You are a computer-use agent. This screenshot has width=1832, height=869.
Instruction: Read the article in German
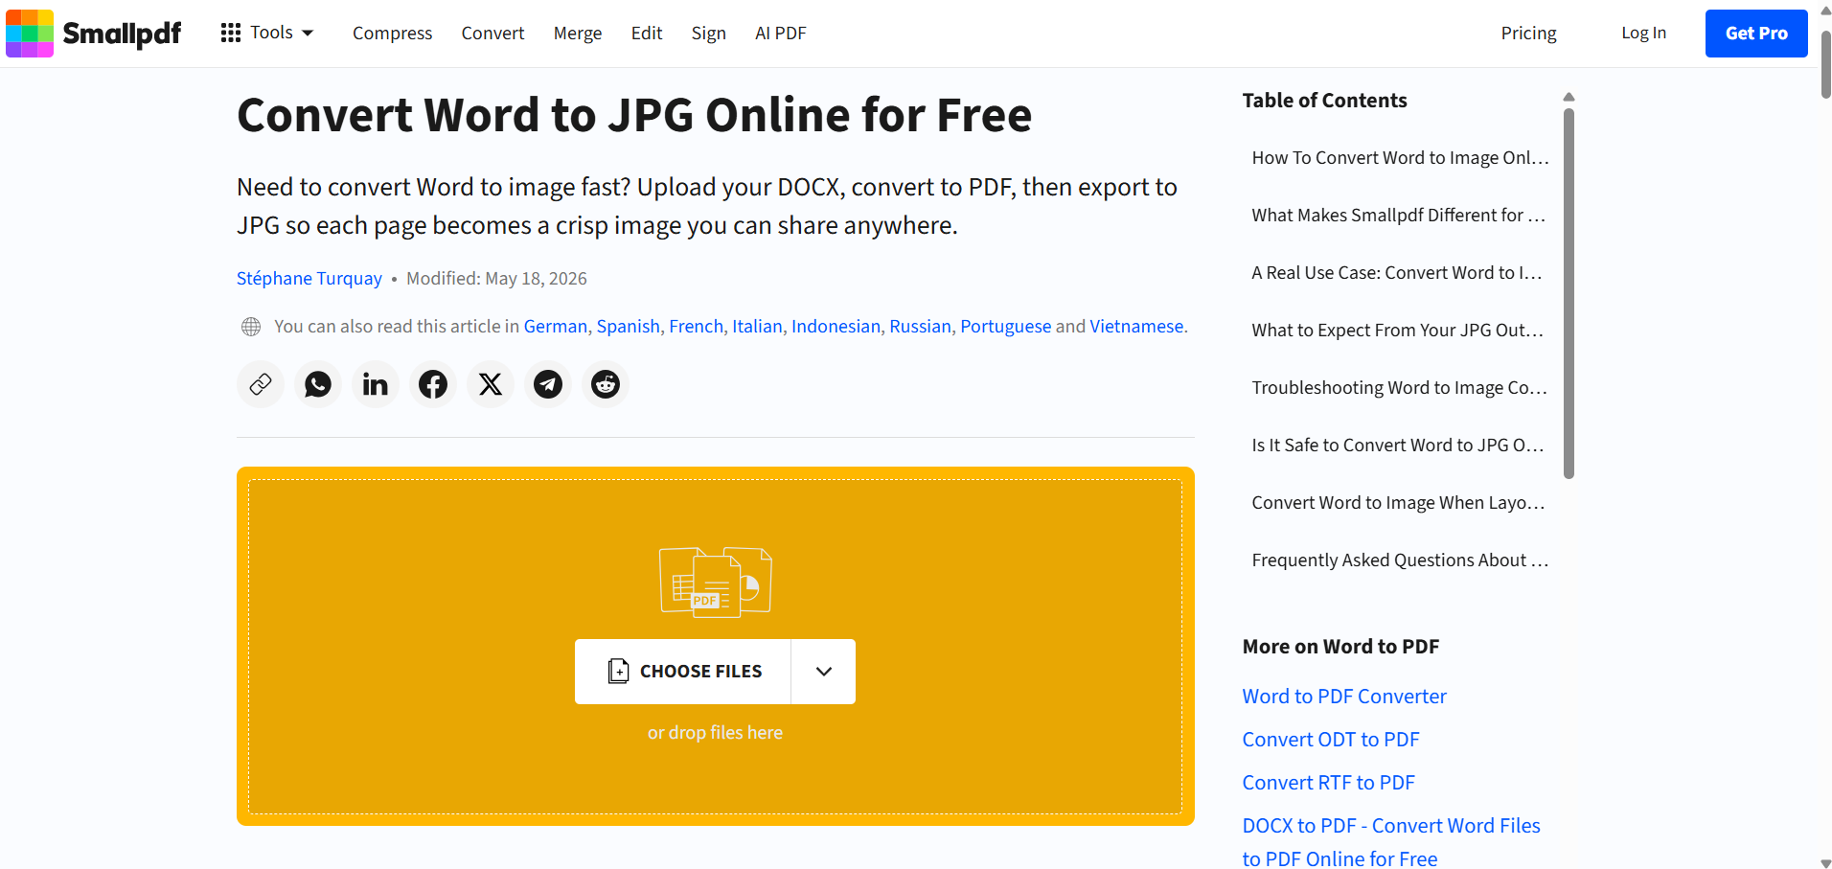coord(556,327)
